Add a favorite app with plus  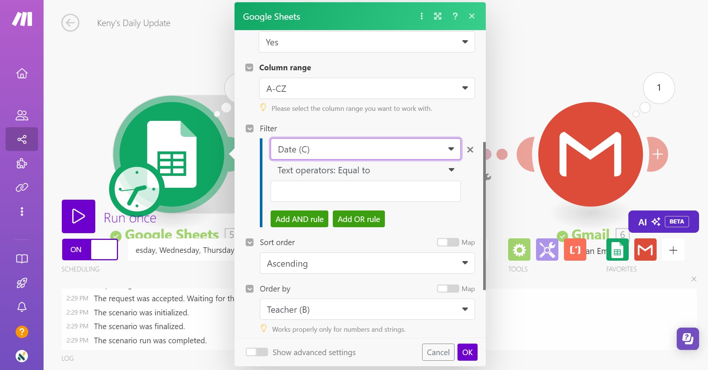click(673, 250)
